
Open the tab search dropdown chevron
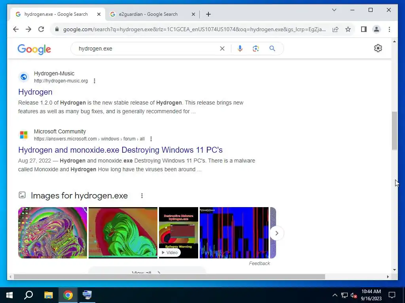(x=334, y=10)
